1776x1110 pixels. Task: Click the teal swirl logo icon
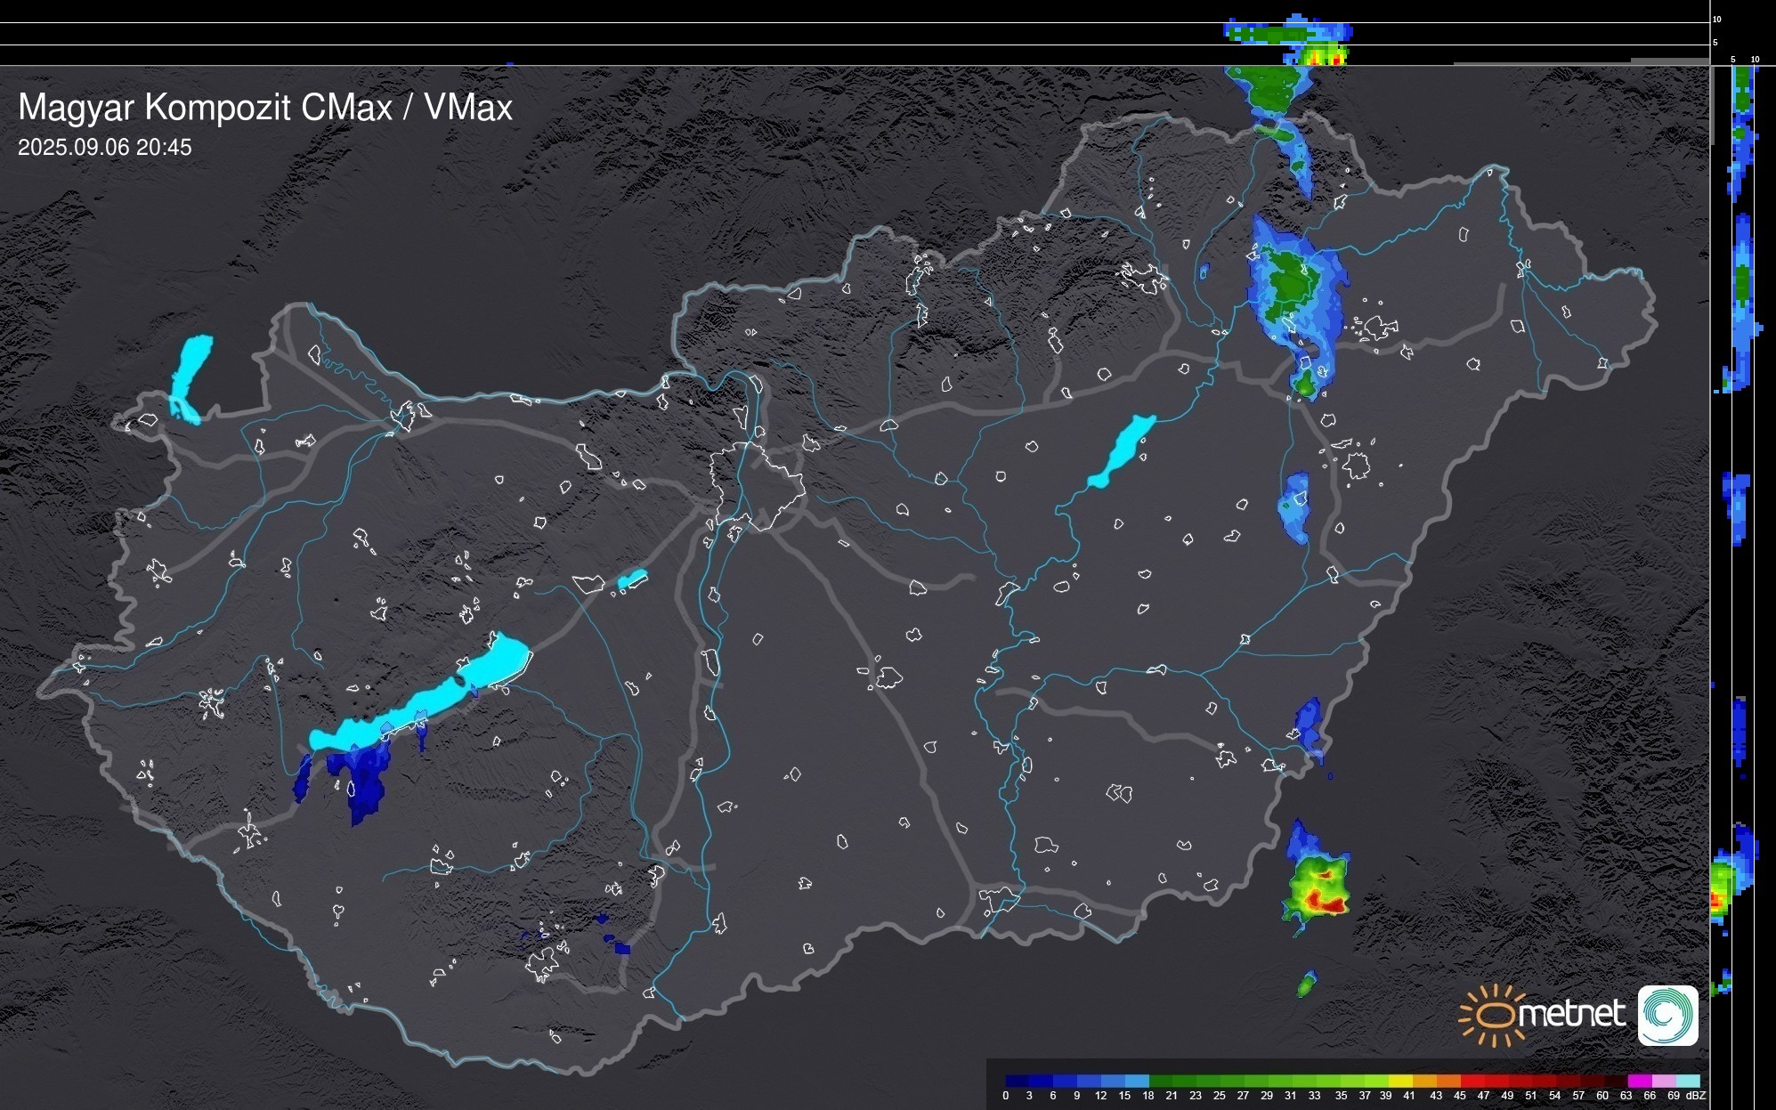pyautogui.click(x=1667, y=1015)
